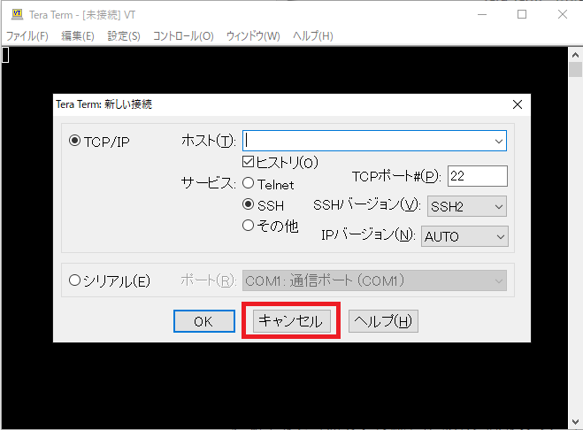The image size is (583, 430).
Task: Click the OK button
Action: 204,321
